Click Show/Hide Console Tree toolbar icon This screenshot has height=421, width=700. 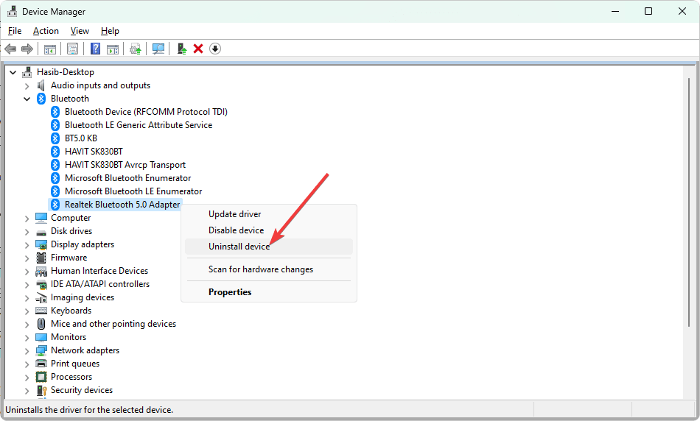(50, 49)
